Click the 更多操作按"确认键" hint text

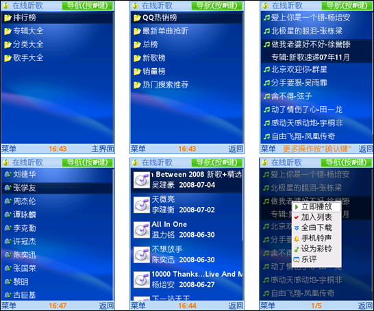(x=317, y=149)
